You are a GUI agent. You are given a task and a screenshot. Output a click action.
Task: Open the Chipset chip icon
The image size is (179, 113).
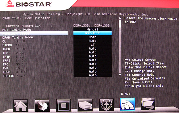(64, 105)
